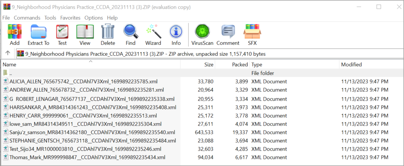Open the Favorites menu
Viewport: 404px width, 166px height.
coord(70,18)
